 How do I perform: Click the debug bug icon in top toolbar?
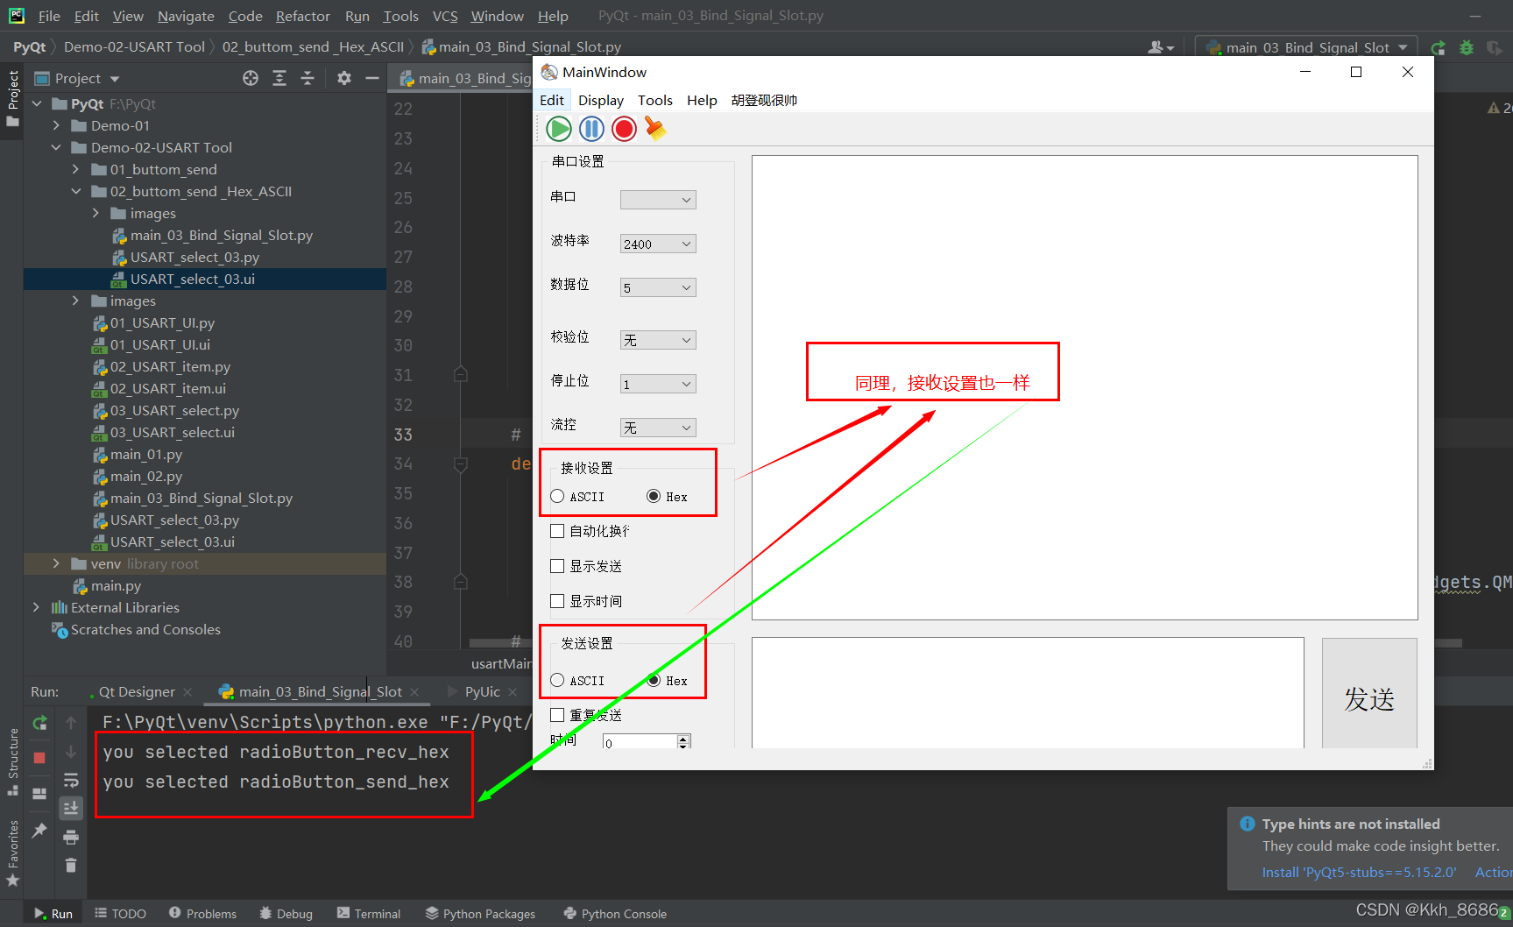point(1466,47)
